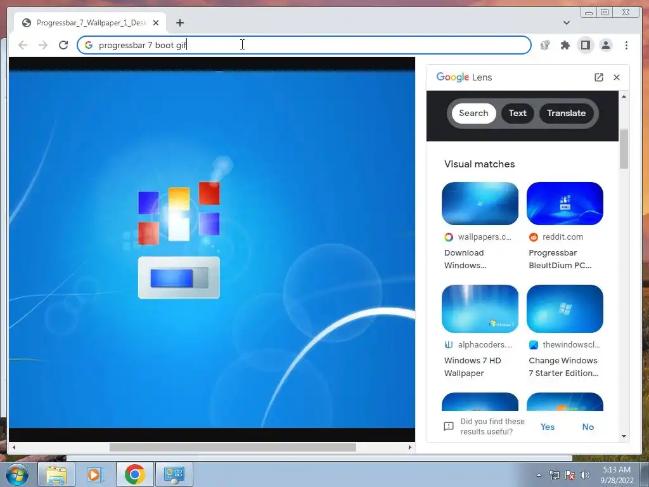Open the reddit.com Progressbar match thumbnail
Viewport: 649px width, 487px height.
pos(565,204)
